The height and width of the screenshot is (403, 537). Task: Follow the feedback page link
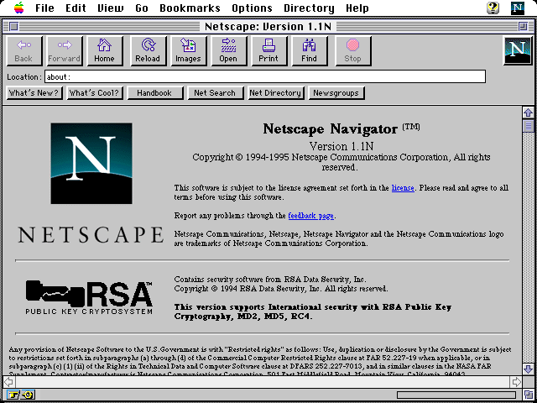pyautogui.click(x=311, y=216)
